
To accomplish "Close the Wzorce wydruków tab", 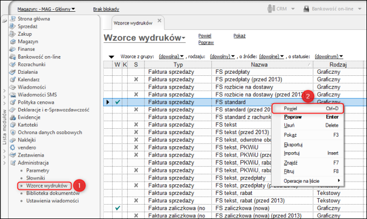I will [x=159, y=20].
